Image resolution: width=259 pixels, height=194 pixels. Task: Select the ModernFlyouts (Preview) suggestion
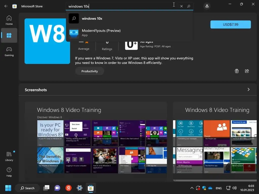(129, 33)
